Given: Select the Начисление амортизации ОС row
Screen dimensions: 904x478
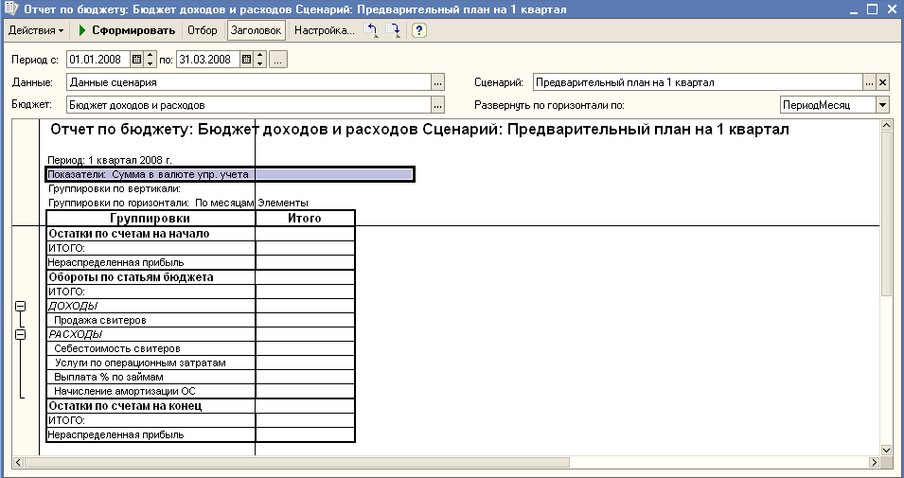Looking at the screenshot, I should point(201,392).
